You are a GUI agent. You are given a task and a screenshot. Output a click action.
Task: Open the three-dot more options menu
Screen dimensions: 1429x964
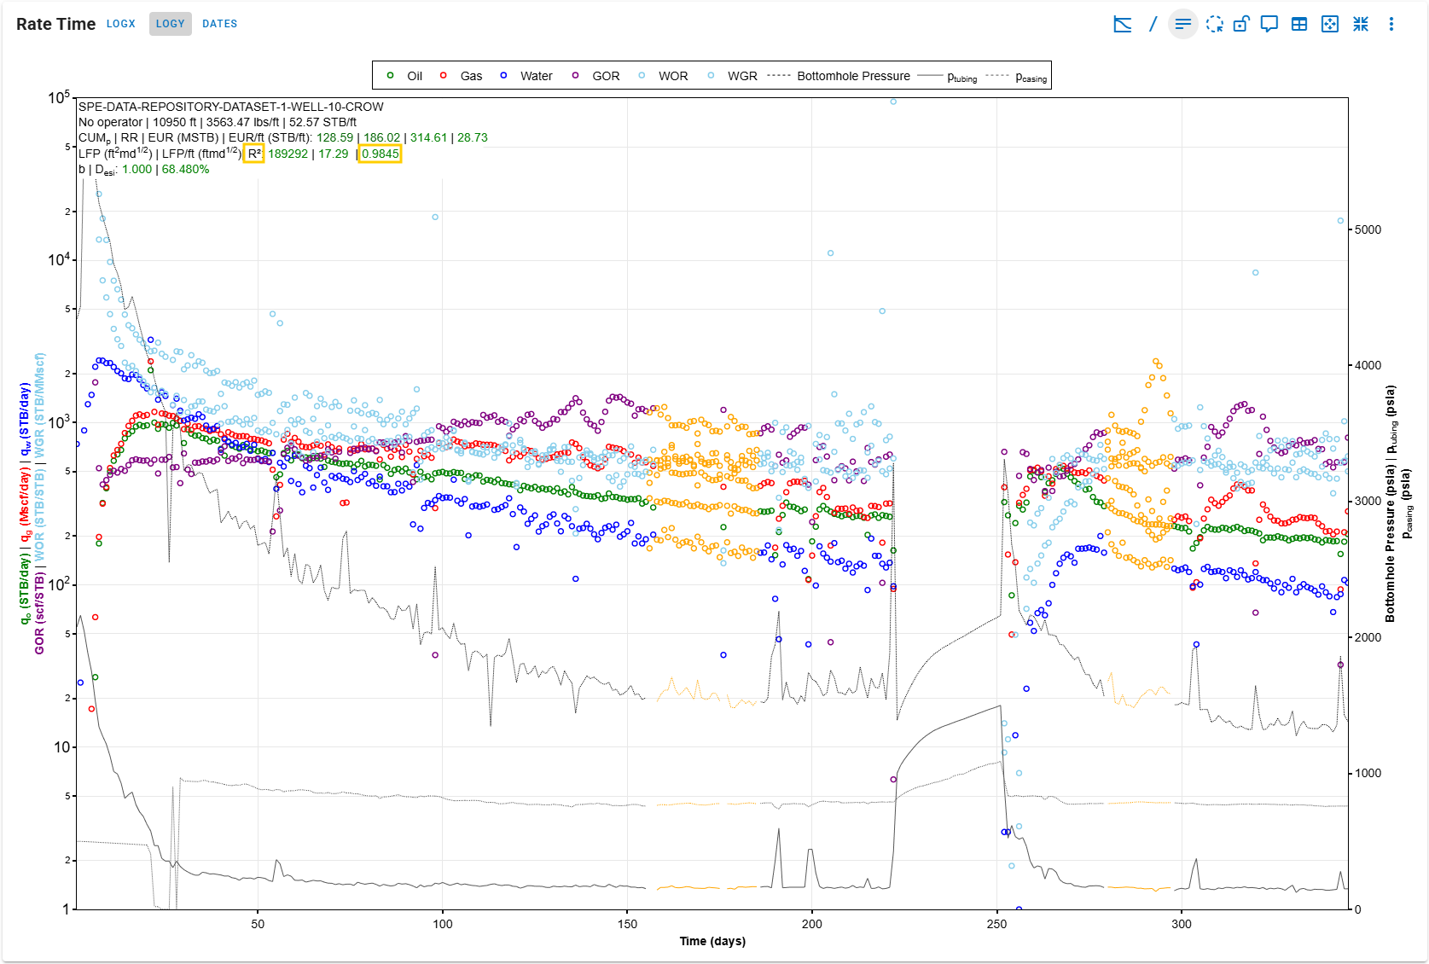click(x=1391, y=24)
